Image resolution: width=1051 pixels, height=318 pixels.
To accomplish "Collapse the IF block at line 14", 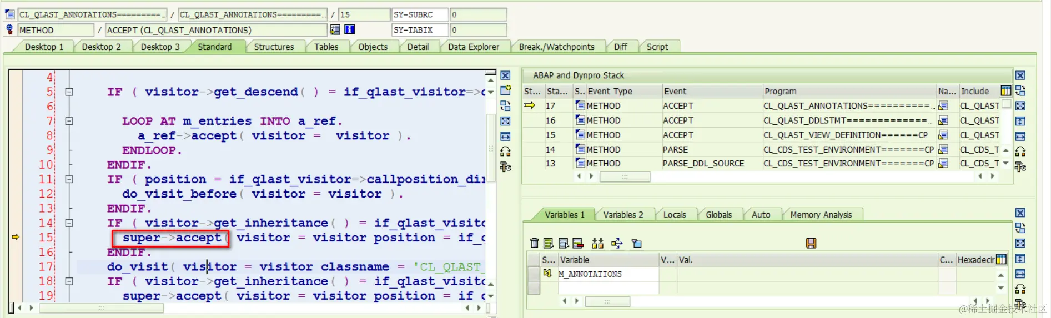I will pyautogui.click(x=69, y=223).
